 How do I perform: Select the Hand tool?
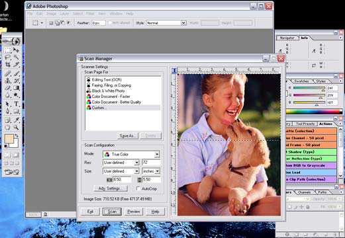click(8, 128)
